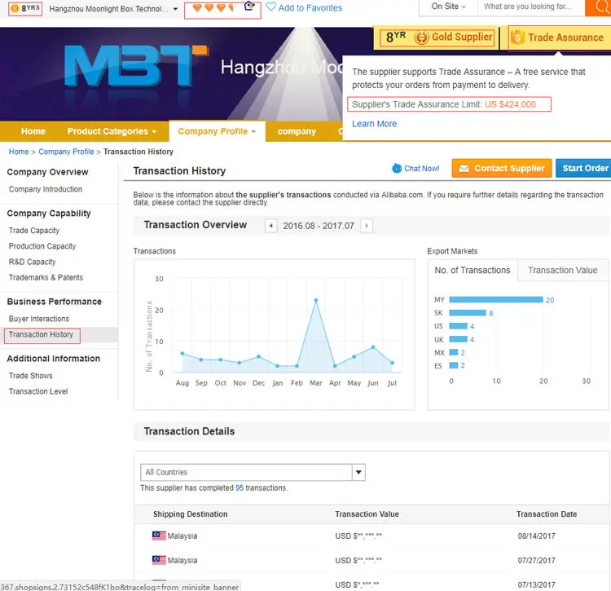Click the Add to Favorites heart icon
Image resolution: width=611 pixels, height=591 pixels.
[x=271, y=7]
